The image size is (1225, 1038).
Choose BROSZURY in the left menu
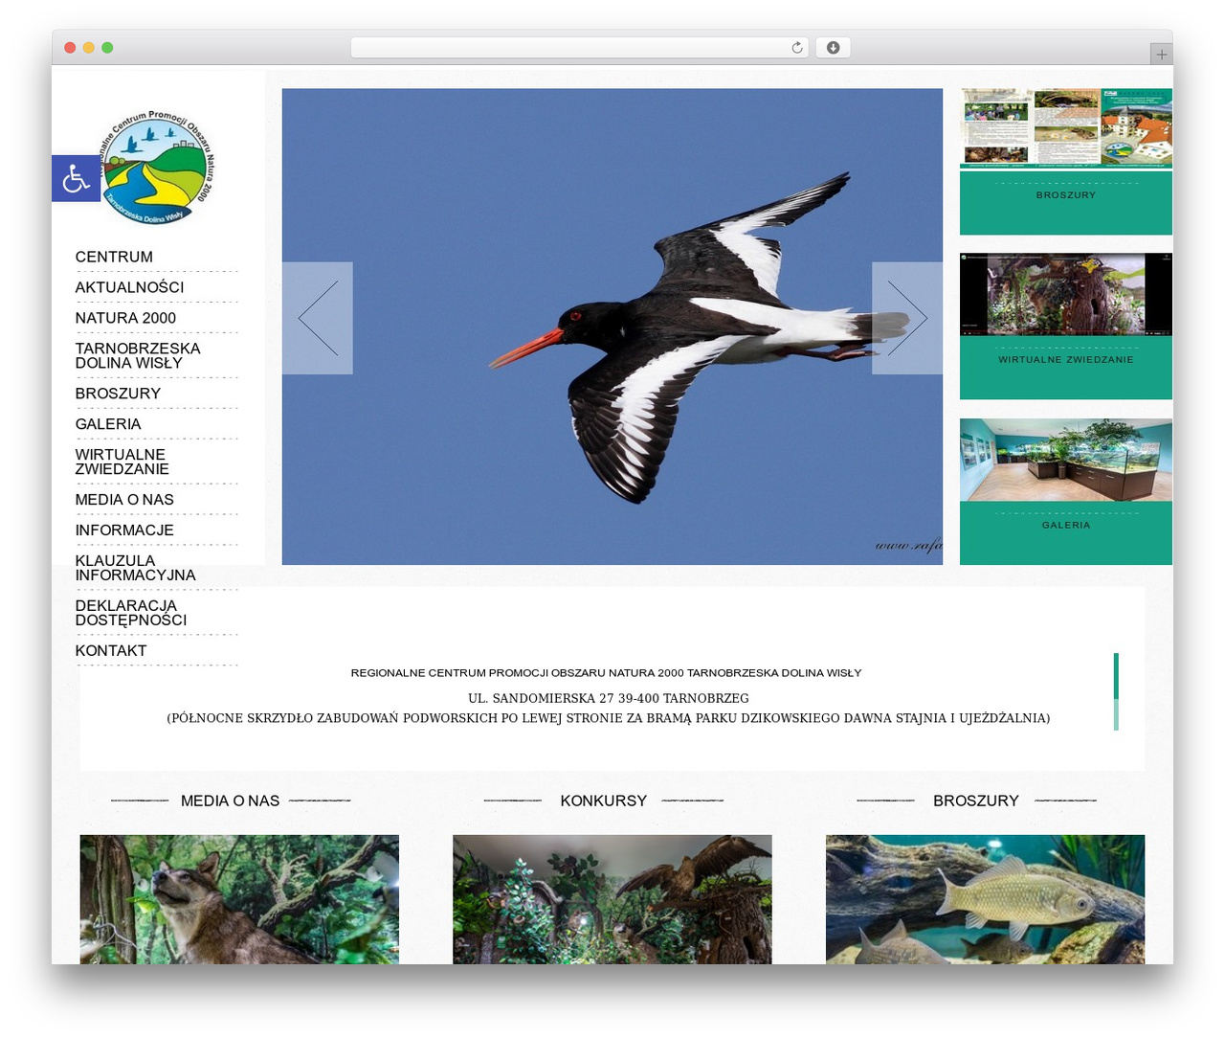118,394
